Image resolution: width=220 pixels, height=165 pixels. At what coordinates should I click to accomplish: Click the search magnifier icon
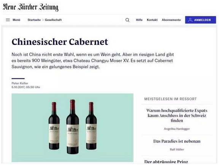(x=127, y=20)
